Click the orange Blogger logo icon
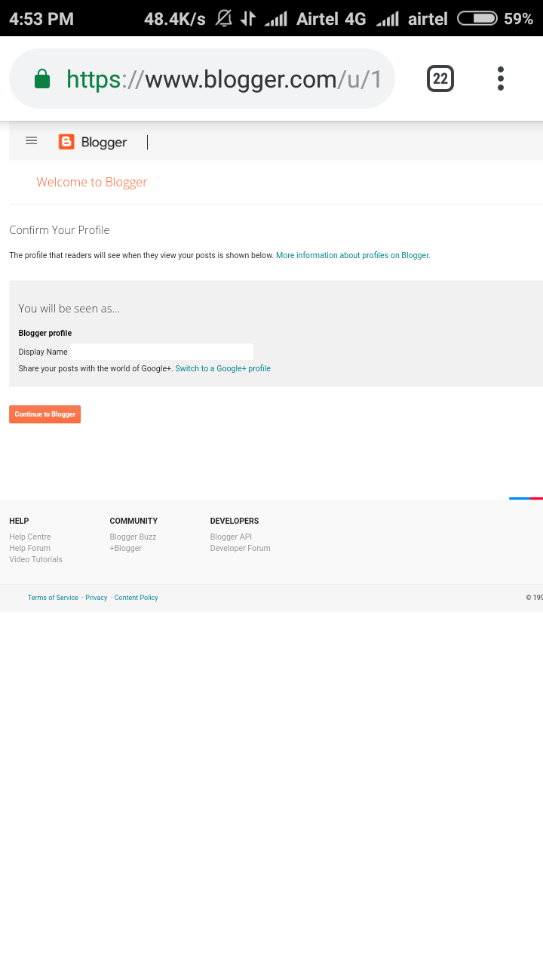The image size is (543, 966). (x=66, y=142)
